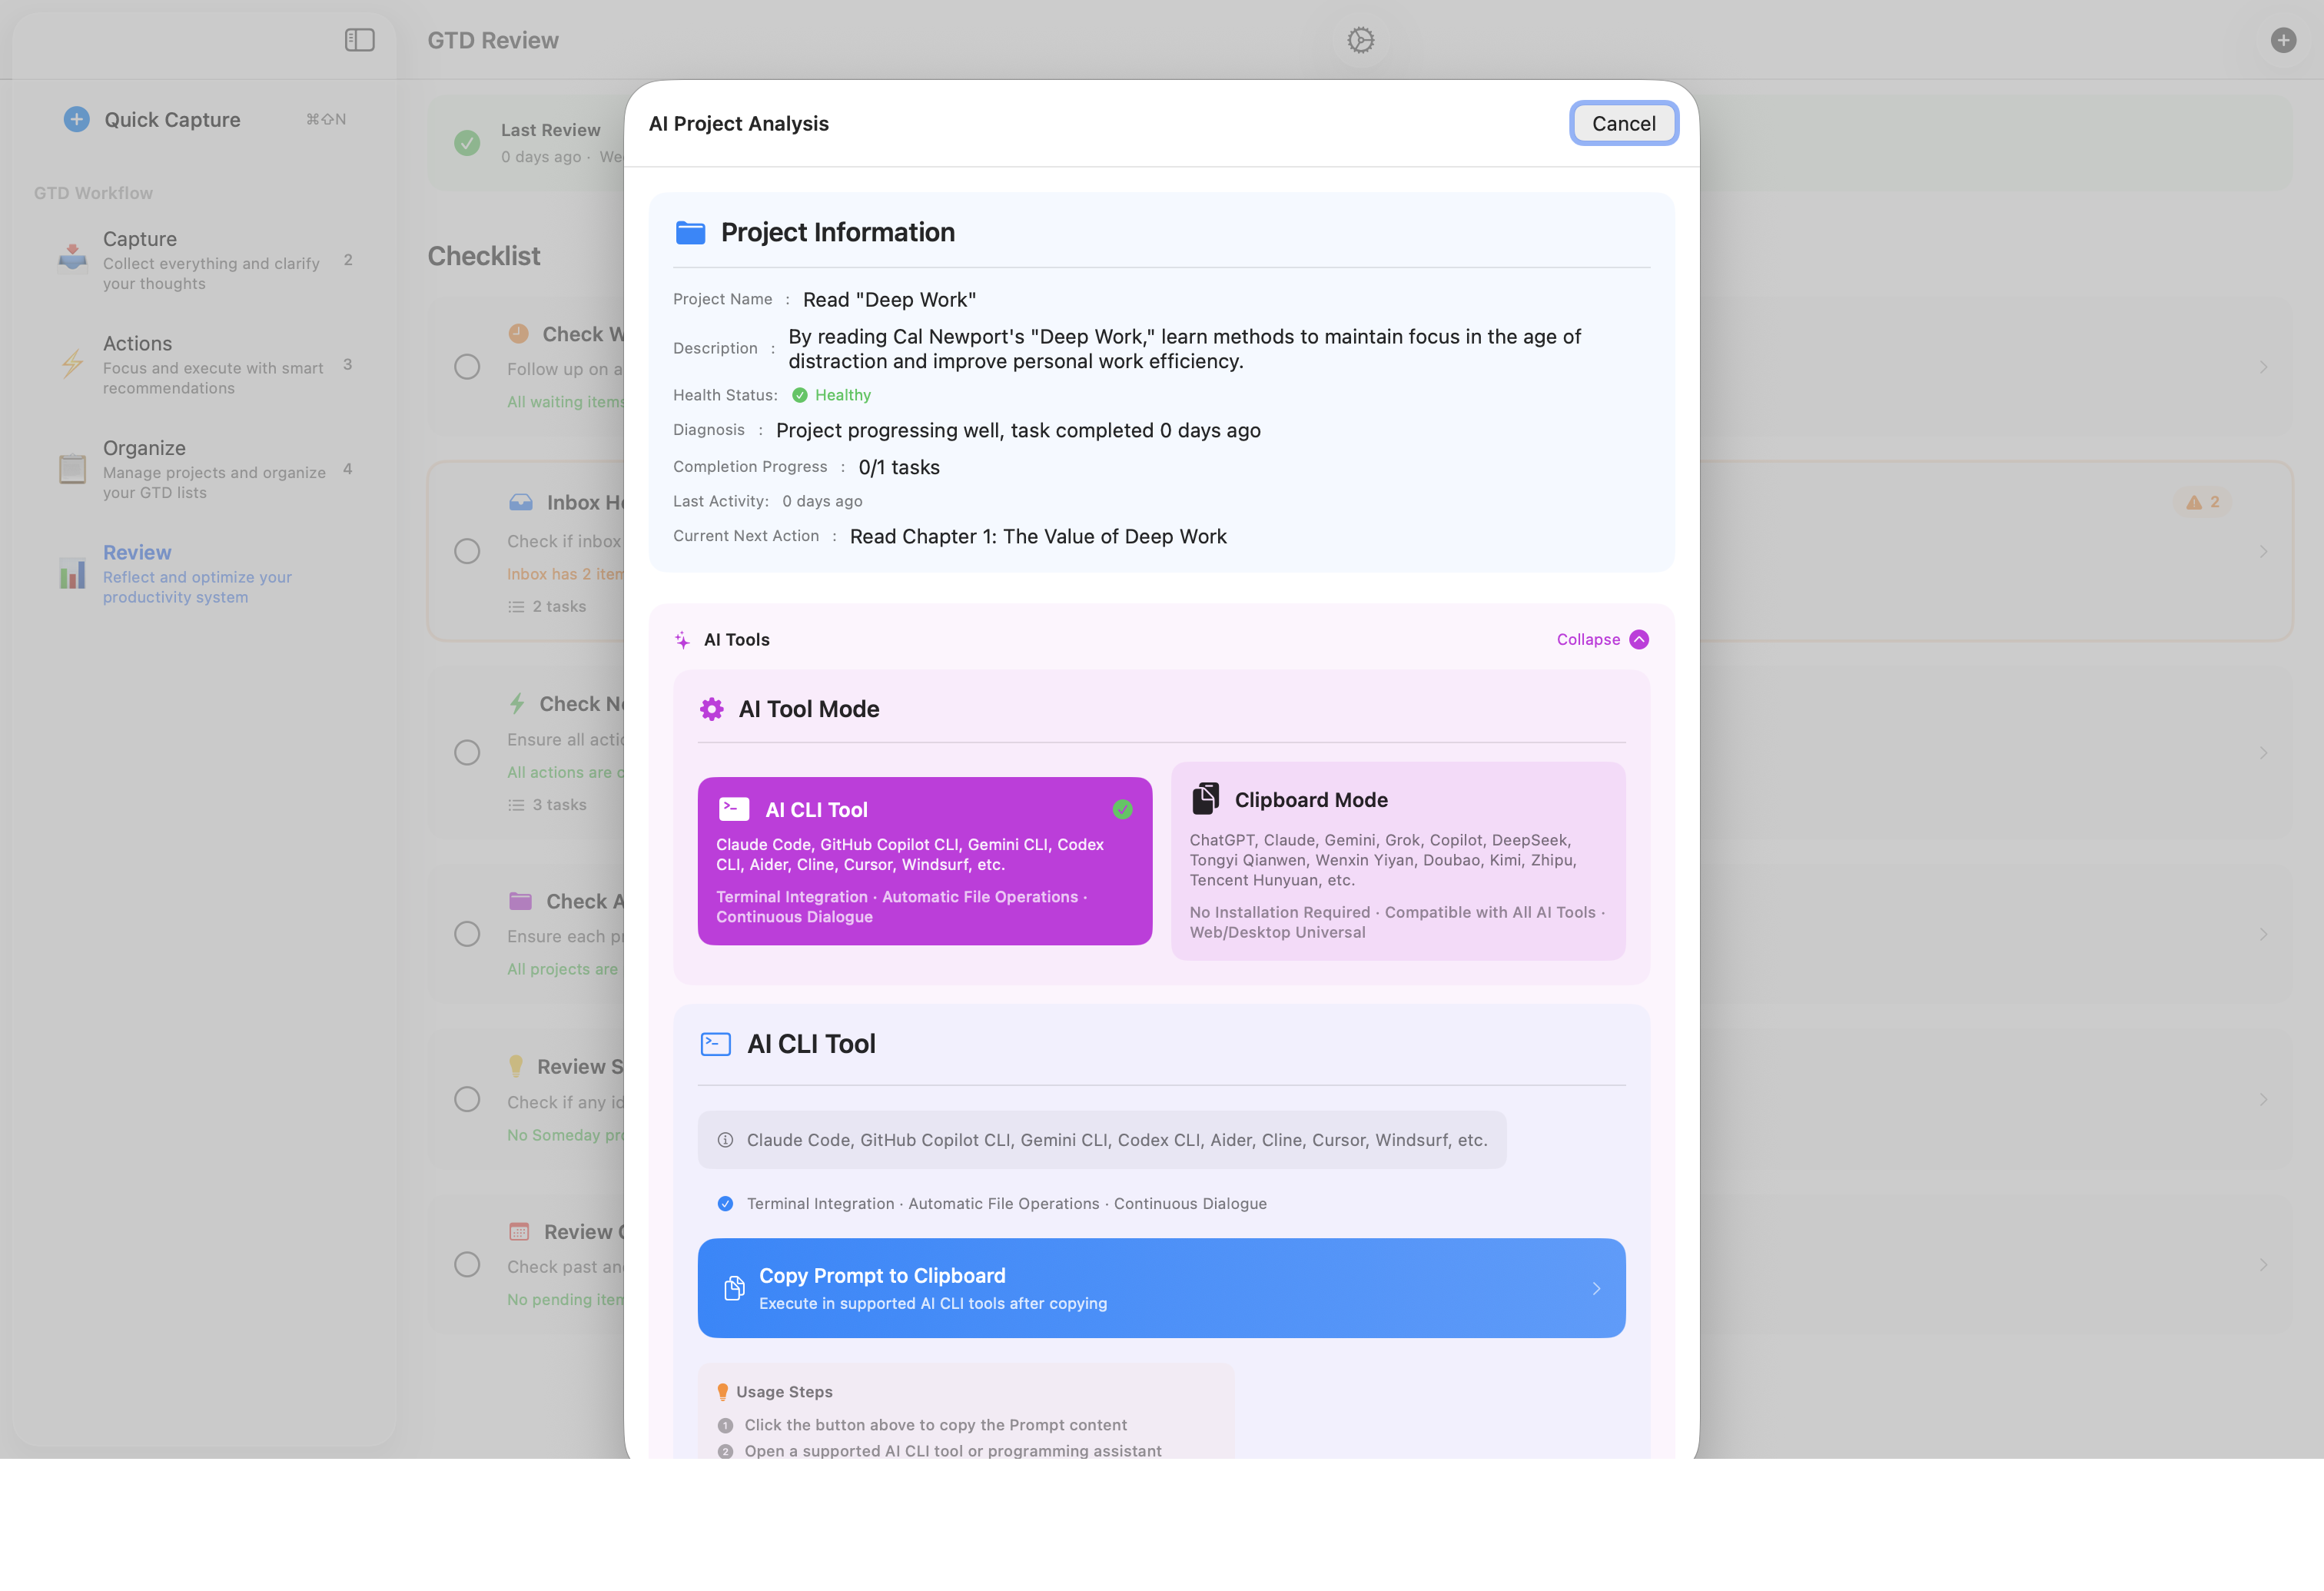Click the AI Tool Mode gear icon
This screenshot has width=2324, height=1591.
pyautogui.click(x=711, y=708)
